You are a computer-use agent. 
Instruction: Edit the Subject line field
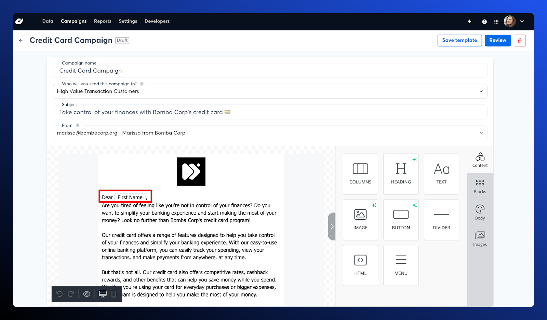click(x=270, y=112)
